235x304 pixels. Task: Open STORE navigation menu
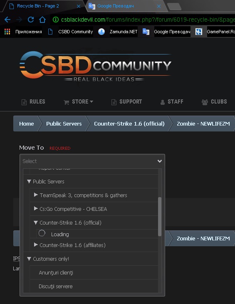click(x=78, y=101)
